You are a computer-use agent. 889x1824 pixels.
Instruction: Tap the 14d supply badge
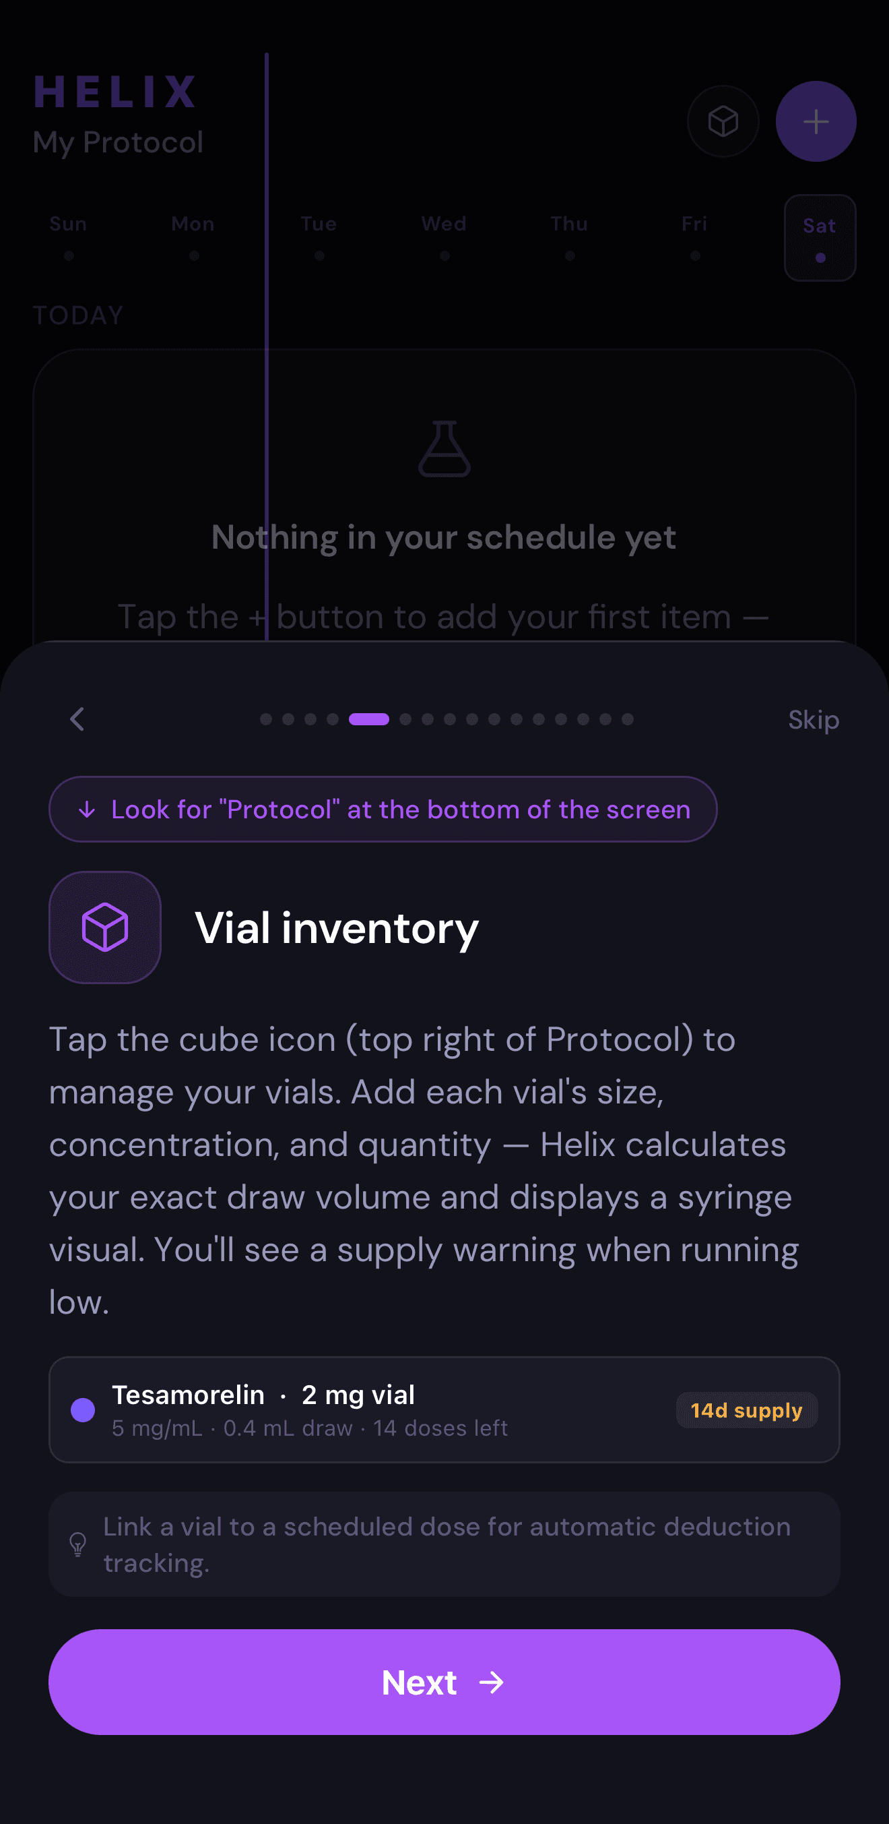point(747,1411)
